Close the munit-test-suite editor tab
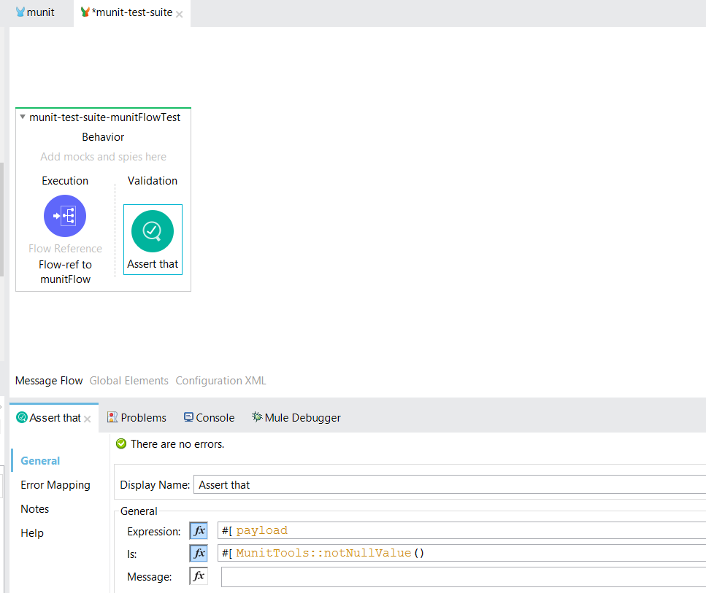Image resolution: width=706 pixels, height=593 pixels. (180, 14)
